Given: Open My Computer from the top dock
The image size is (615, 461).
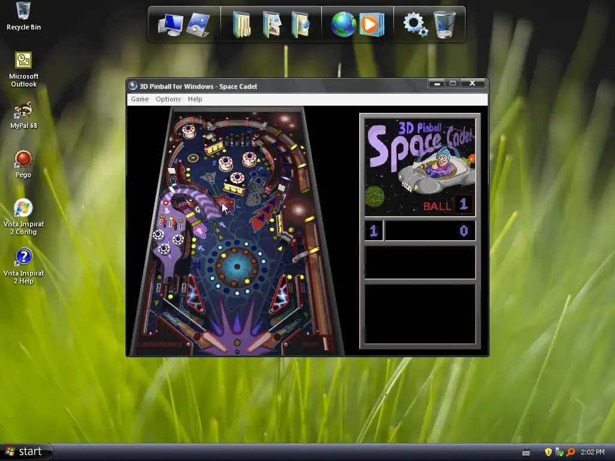Looking at the screenshot, I should (x=170, y=25).
